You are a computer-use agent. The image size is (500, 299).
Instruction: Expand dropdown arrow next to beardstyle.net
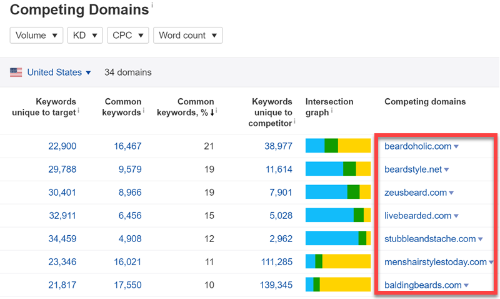click(446, 170)
